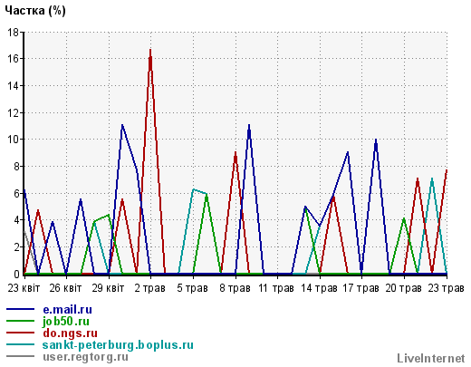Screen dimensions: 471x367
Task: Click the teal boplus.ru legend line
Action: pyautogui.click(x=20, y=344)
